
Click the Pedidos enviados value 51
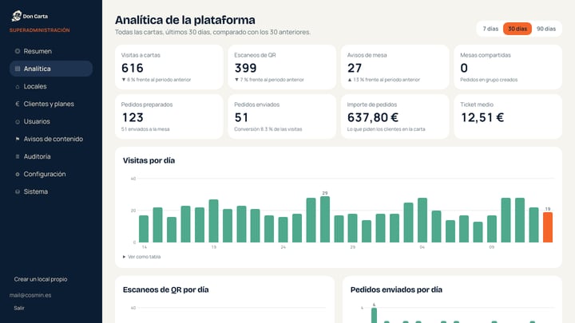pyautogui.click(x=241, y=117)
